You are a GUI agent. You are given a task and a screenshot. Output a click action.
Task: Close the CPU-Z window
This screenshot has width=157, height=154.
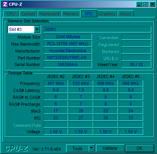[152, 4]
